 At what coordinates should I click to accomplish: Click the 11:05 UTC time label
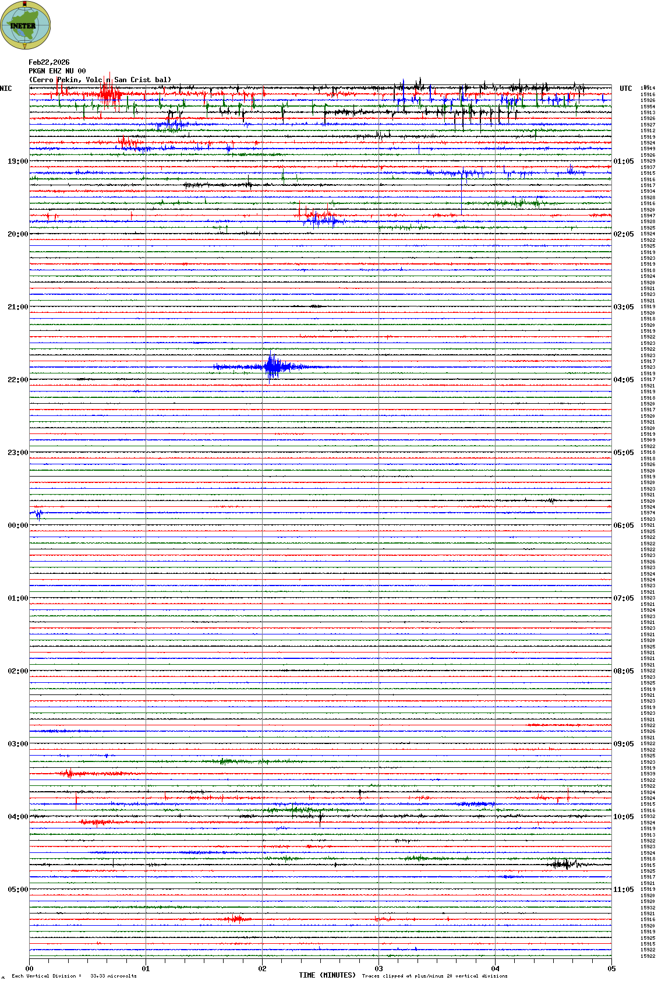pos(624,890)
